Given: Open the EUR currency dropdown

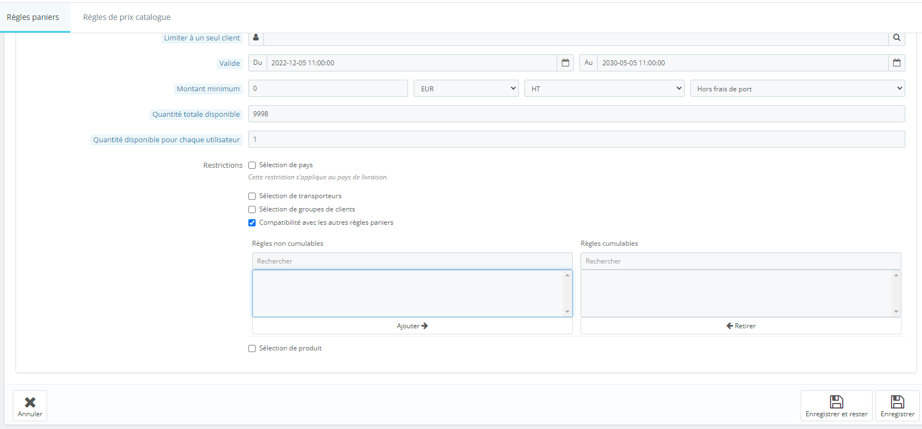Looking at the screenshot, I should pyautogui.click(x=466, y=89).
